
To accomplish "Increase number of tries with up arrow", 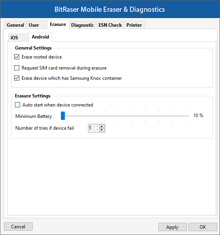I will coord(102,127).
